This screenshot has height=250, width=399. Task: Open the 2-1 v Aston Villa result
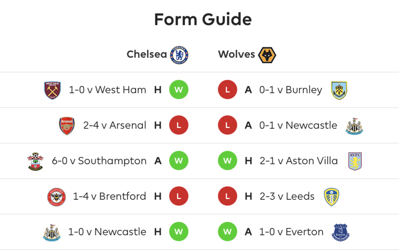click(299, 161)
